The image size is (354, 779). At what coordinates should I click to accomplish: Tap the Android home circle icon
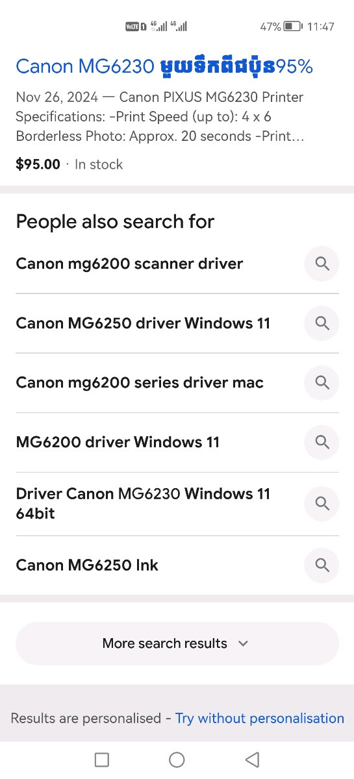click(177, 760)
